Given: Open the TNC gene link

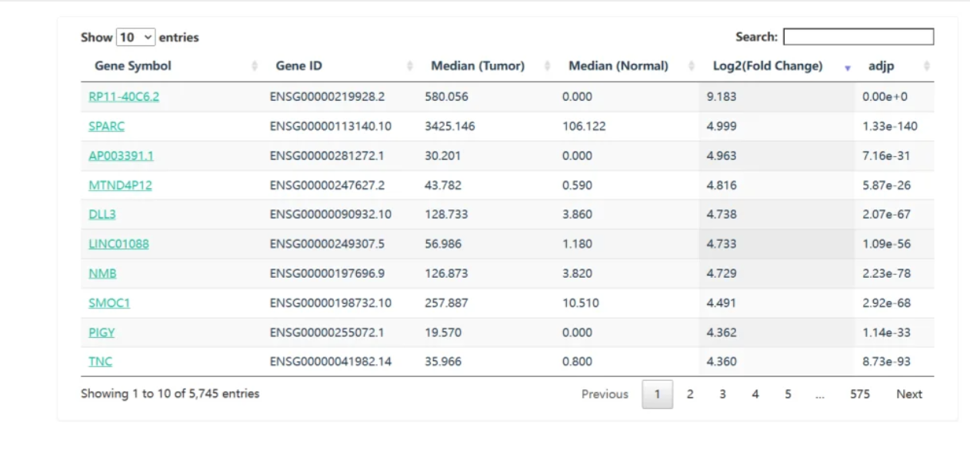Looking at the screenshot, I should tap(100, 362).
